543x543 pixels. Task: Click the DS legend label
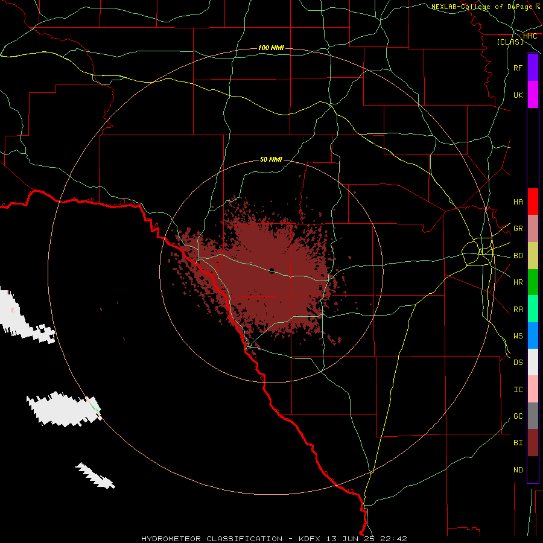pyautogui.click(x=518, y=363)
